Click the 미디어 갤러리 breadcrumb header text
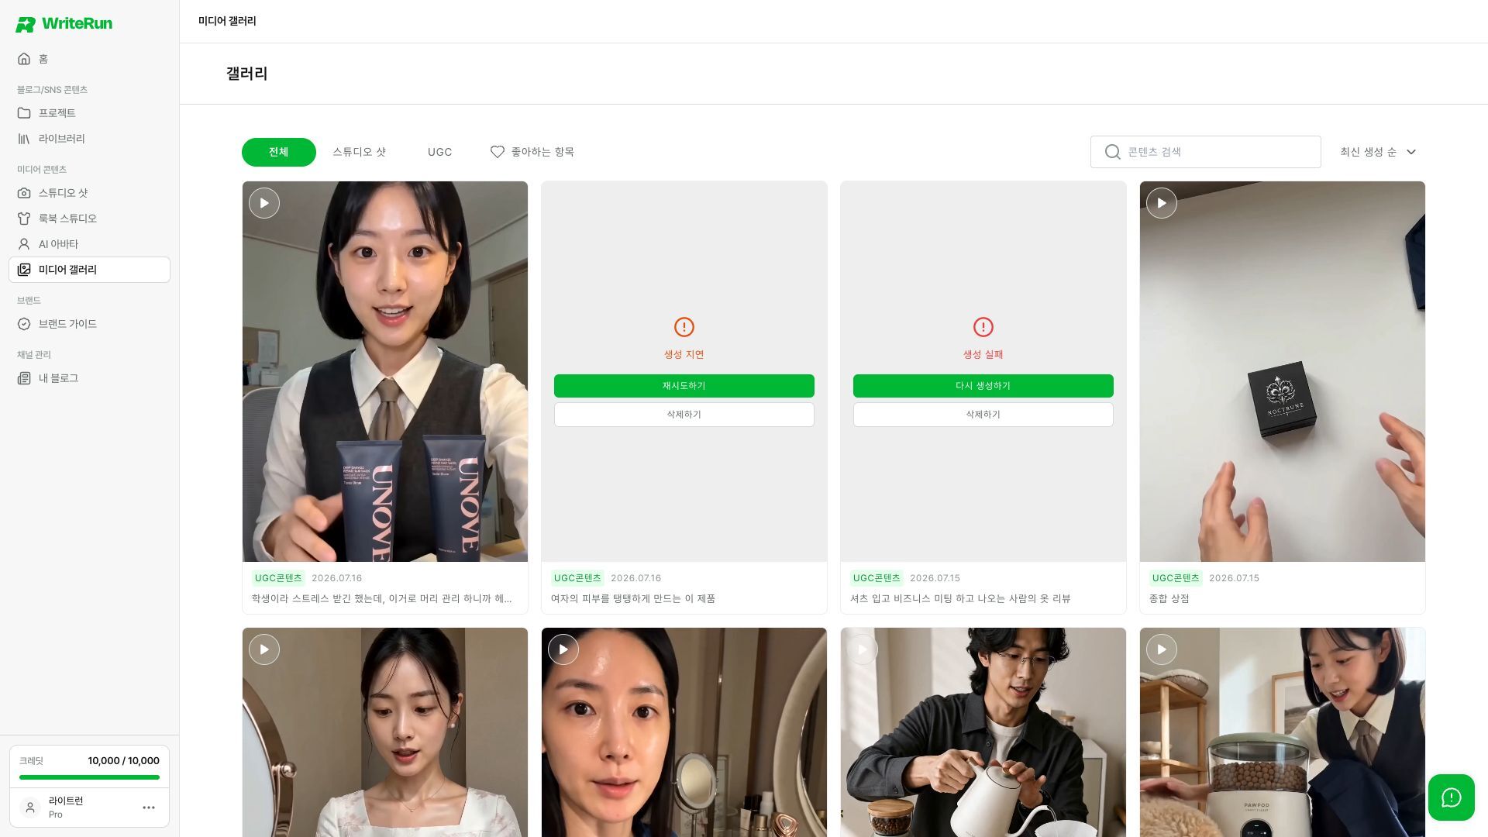 227,21
